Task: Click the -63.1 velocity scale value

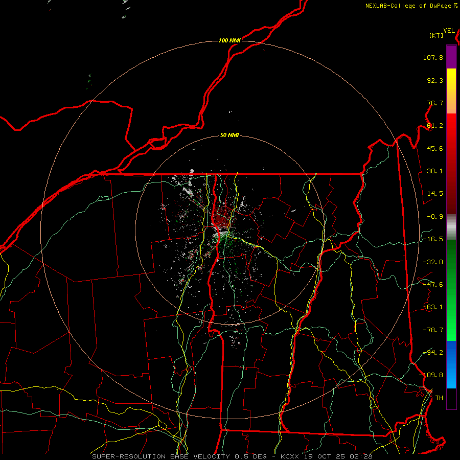Action: tap(433, 307)
